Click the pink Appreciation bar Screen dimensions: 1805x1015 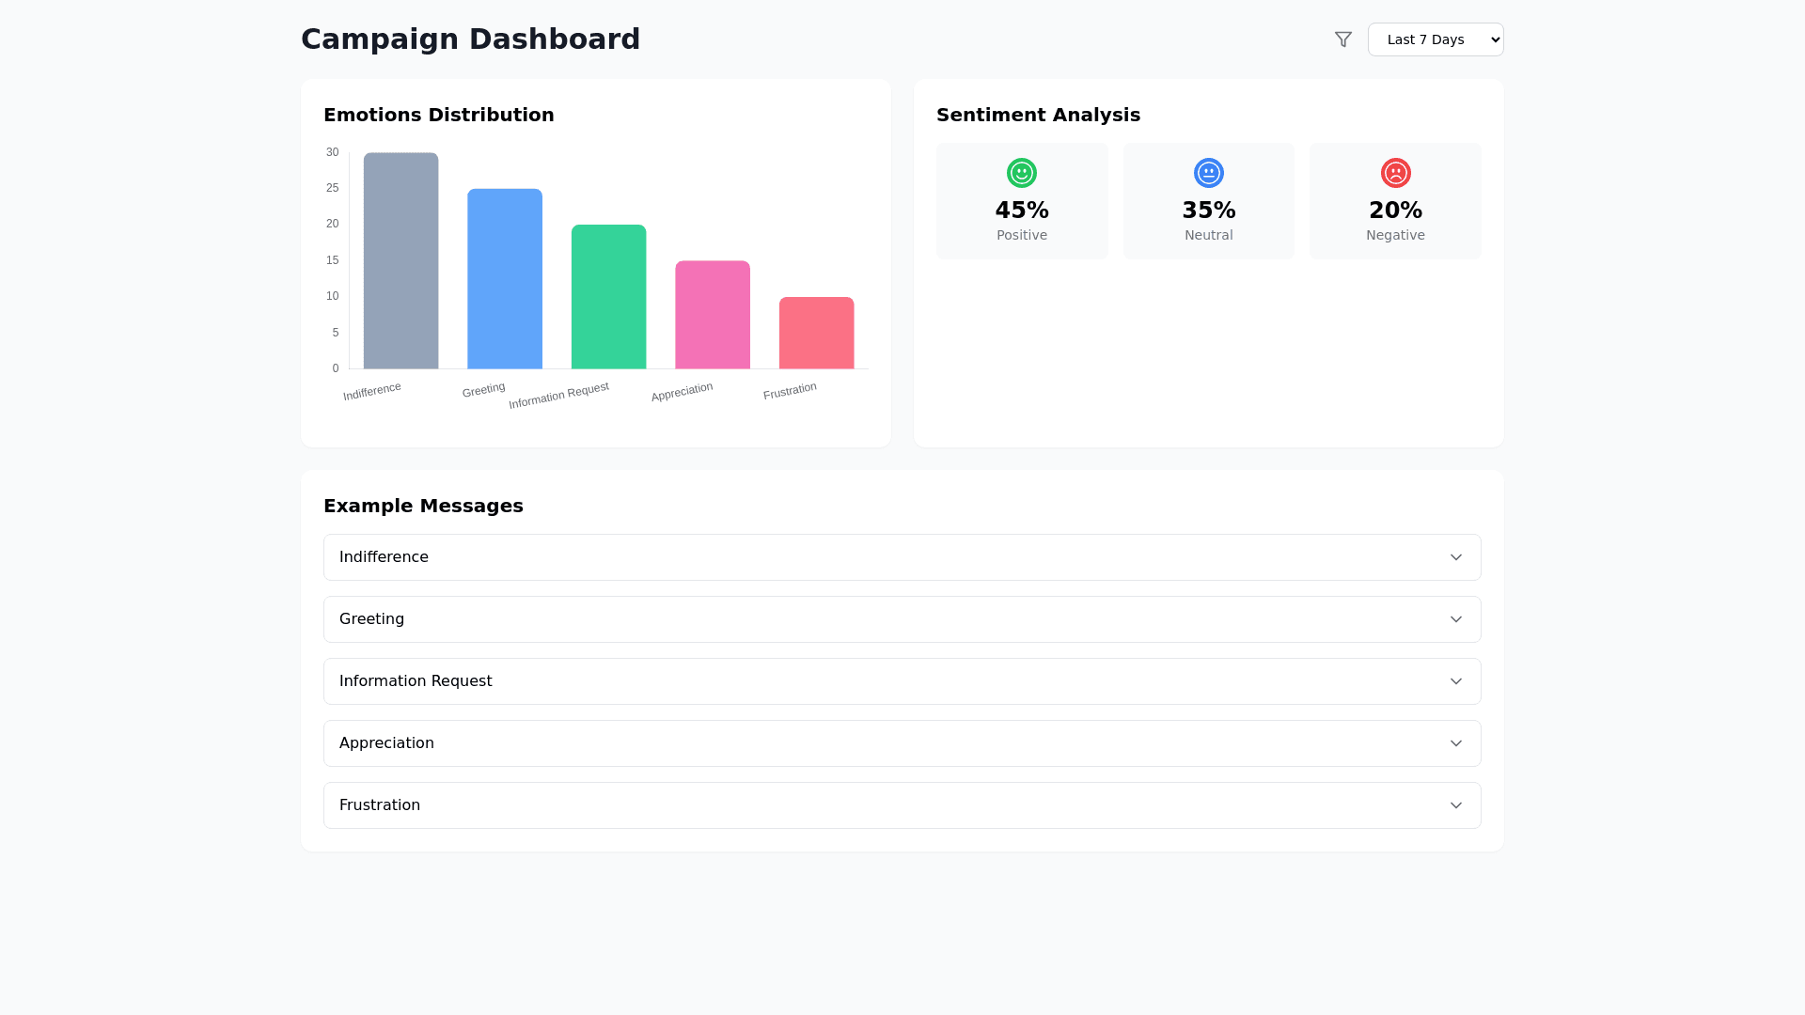tap(713, 315)
